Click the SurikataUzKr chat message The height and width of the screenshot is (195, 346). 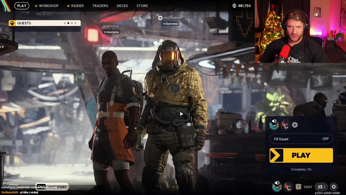[19, 192]
